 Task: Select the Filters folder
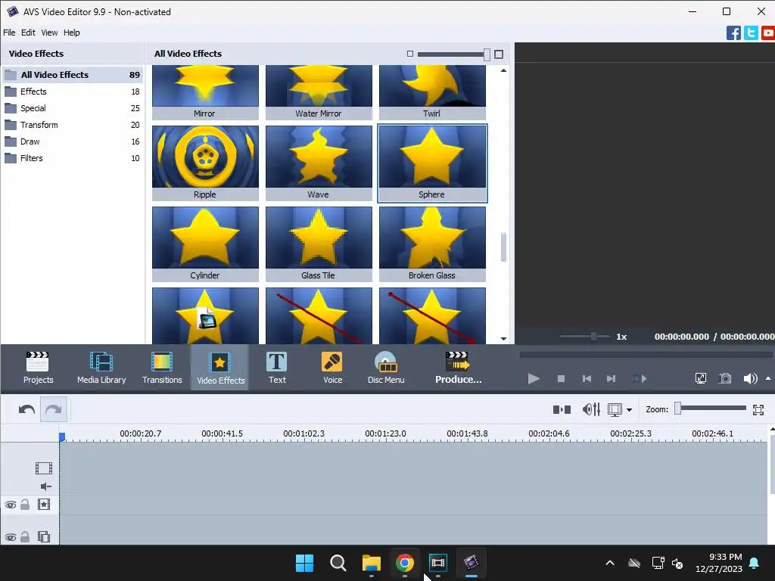click(72, 158)
